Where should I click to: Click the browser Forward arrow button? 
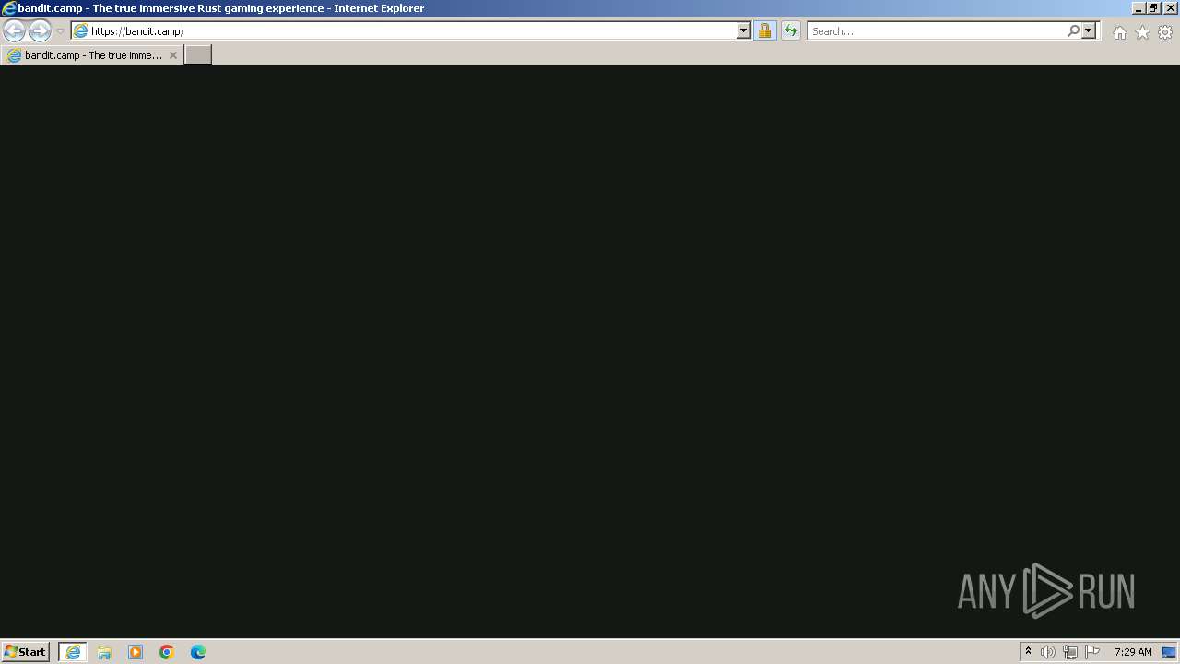40,30
